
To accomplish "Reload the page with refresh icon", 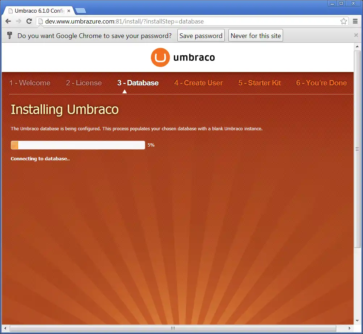I will [29, 21].
